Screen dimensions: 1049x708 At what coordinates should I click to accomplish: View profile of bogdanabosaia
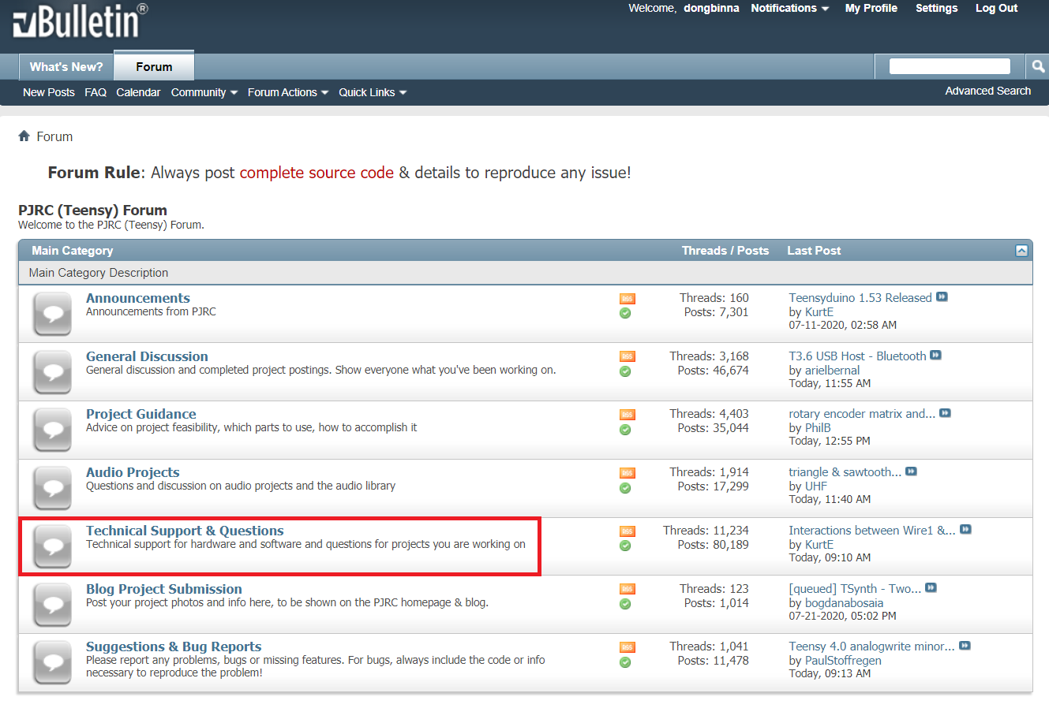point(844,603)
